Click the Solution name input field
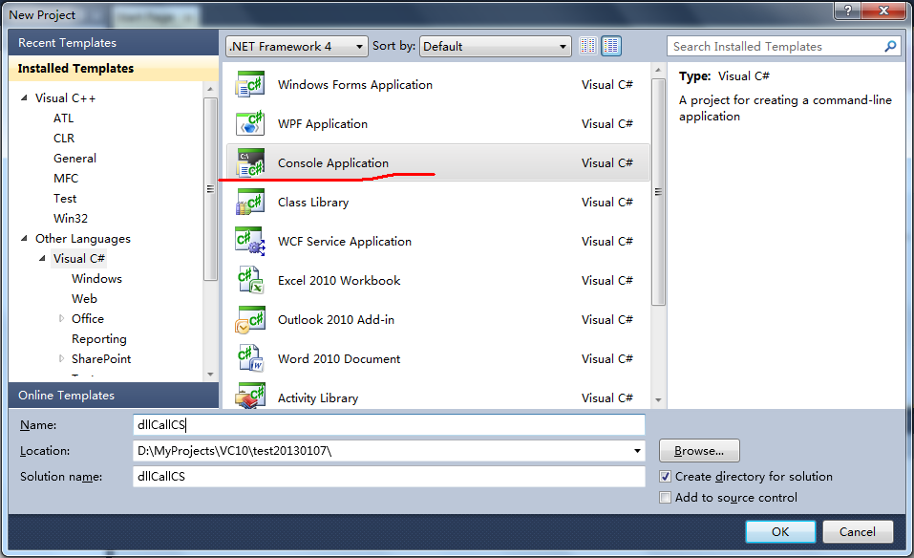Viewport: 914px width, 558px height. point(389,477)
